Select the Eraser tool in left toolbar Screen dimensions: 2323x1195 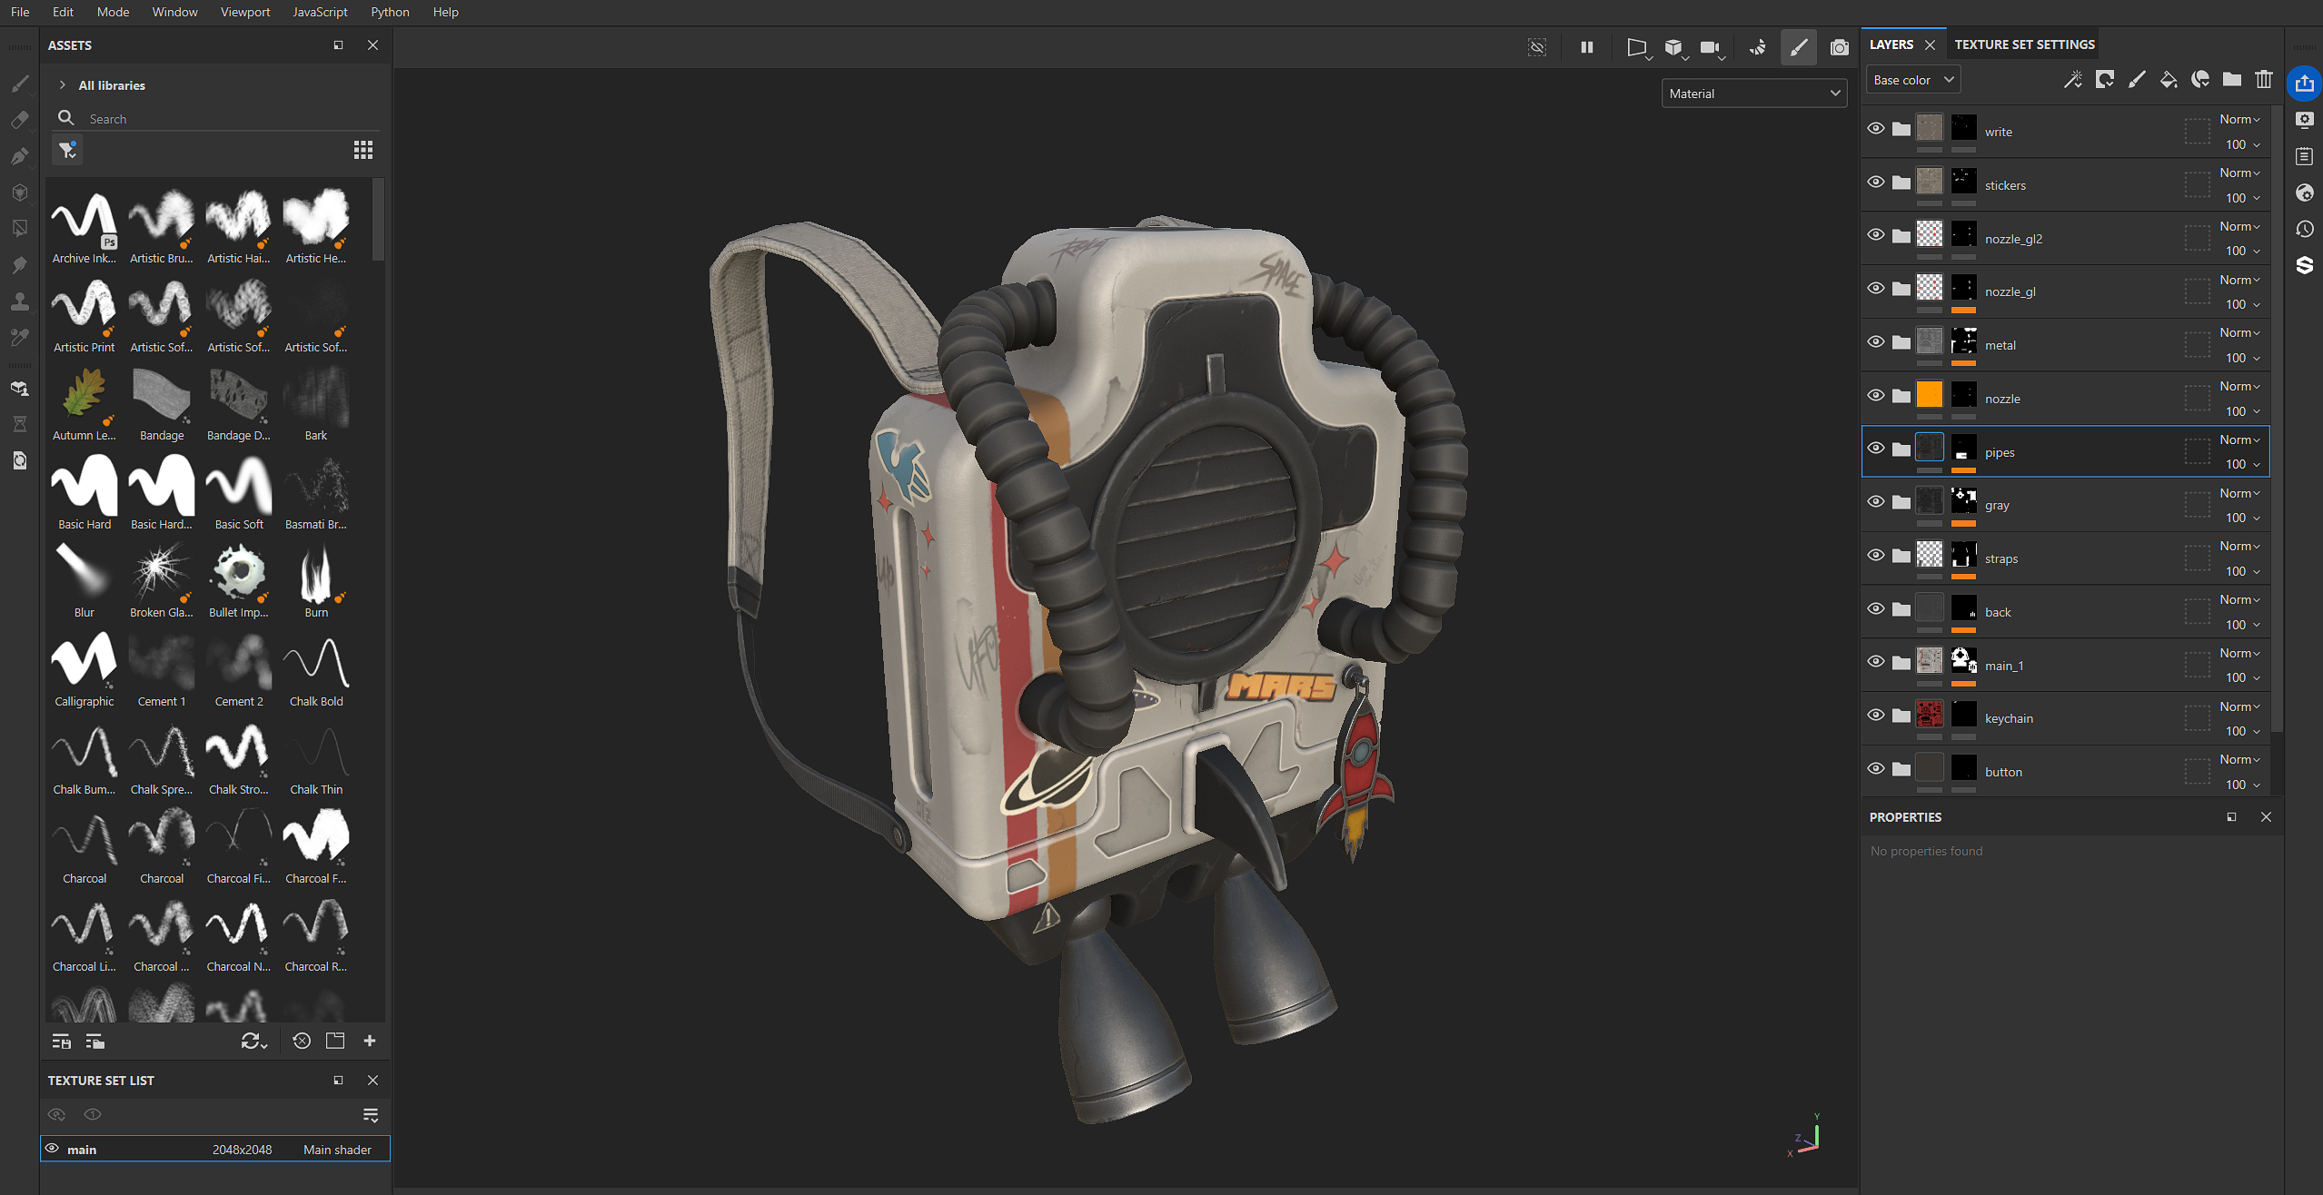[x=19, y=120]
